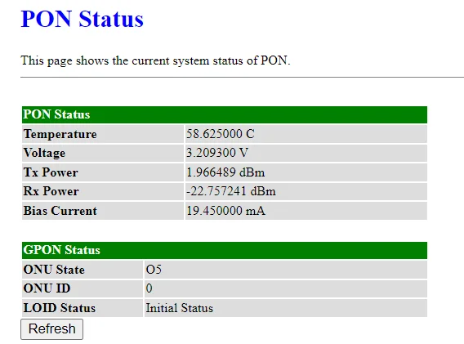This screenshot has height=344, width=464.
Task: Click the LOID Status label
Action: [x=60, y=308]
